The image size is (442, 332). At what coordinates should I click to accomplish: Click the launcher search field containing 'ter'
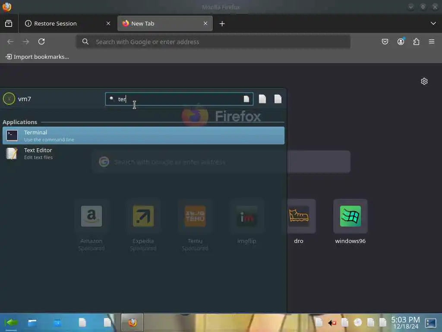click(179, 99)
